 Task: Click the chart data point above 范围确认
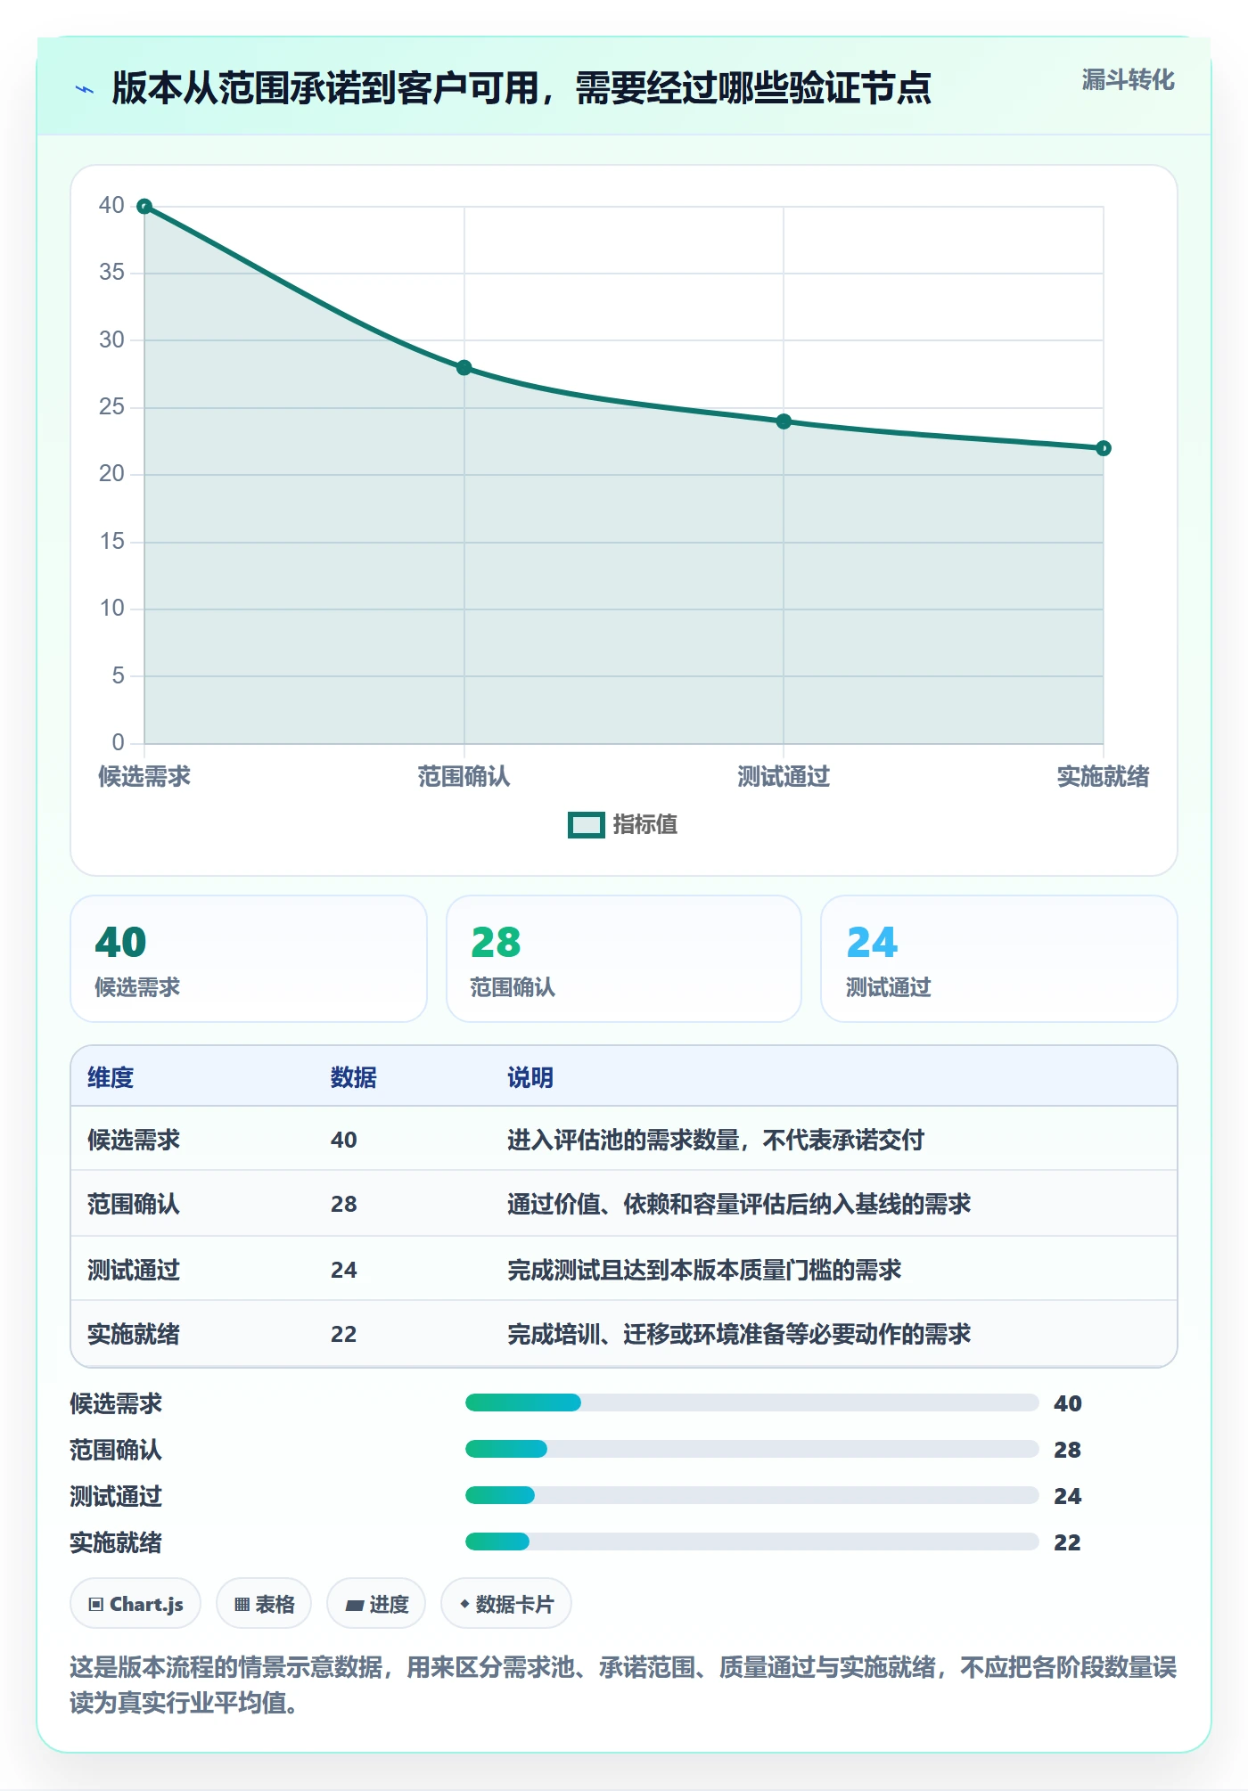(x=464, y=368)
